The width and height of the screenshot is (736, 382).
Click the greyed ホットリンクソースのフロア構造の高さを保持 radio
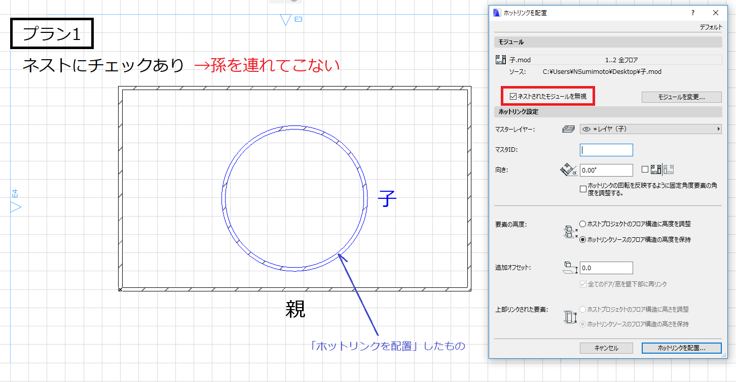583,324
